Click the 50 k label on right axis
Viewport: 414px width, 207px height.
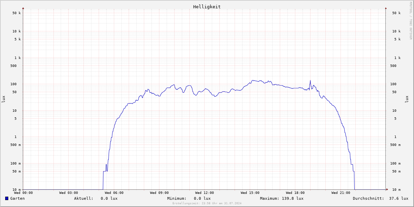pyautogui.click(x=396, y=13)
